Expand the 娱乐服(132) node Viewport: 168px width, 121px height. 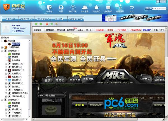click(x=6, y=67)
